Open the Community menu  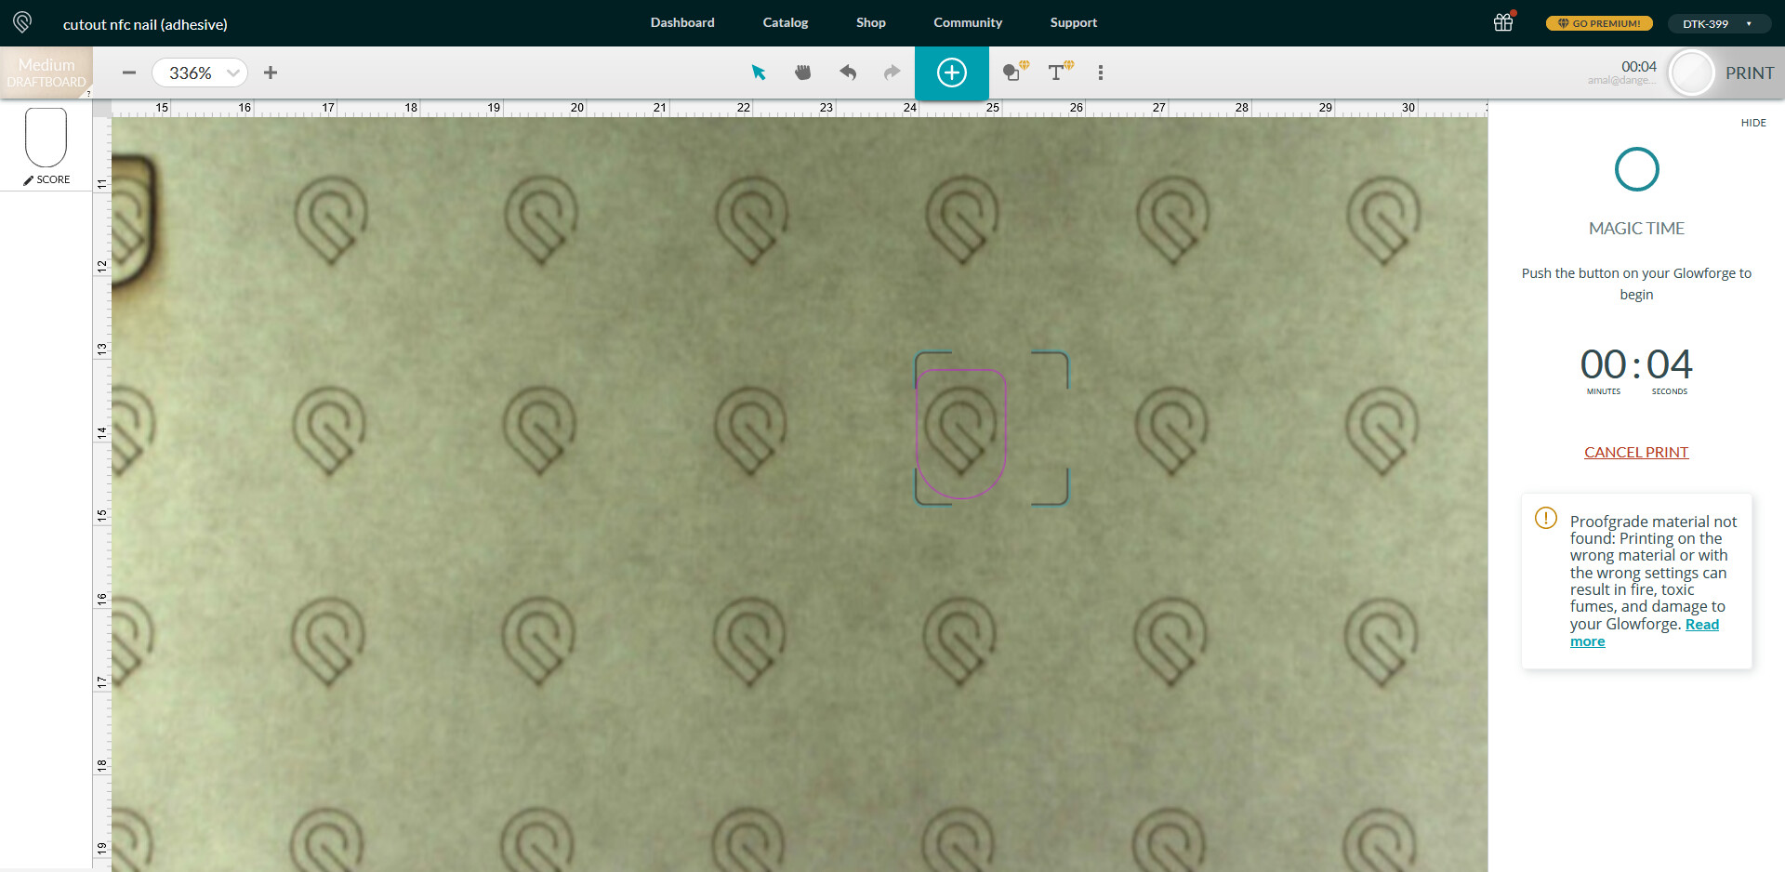click(x=968, y=22)
